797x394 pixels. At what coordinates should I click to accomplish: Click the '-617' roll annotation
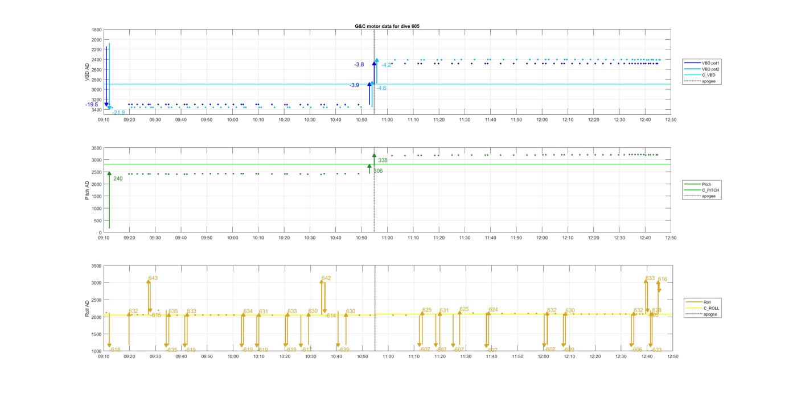[306, 350]
